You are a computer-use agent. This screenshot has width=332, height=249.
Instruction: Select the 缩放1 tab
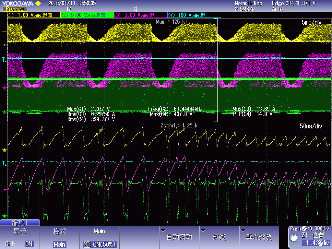click(20, 222)
